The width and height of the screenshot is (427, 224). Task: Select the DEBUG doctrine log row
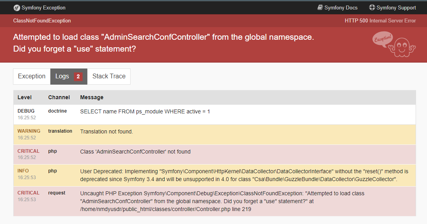tap(215, 115)
